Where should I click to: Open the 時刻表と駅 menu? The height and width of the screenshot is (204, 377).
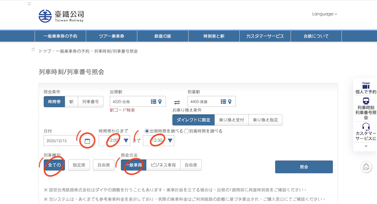point(213,36)
